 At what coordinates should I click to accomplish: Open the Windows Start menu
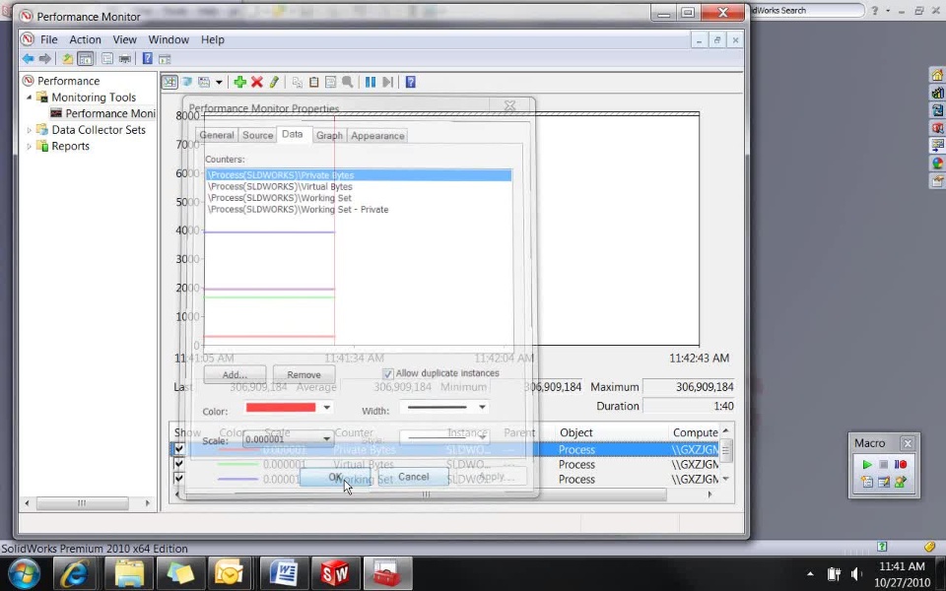pyautogui.click(x=23, y=573)
